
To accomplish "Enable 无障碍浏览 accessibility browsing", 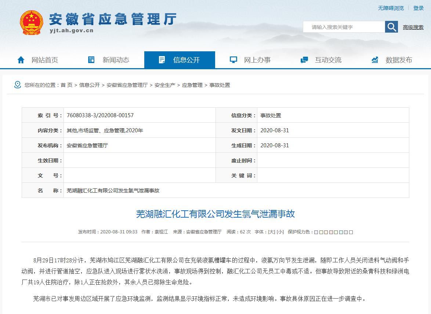I will coord(391,8).
